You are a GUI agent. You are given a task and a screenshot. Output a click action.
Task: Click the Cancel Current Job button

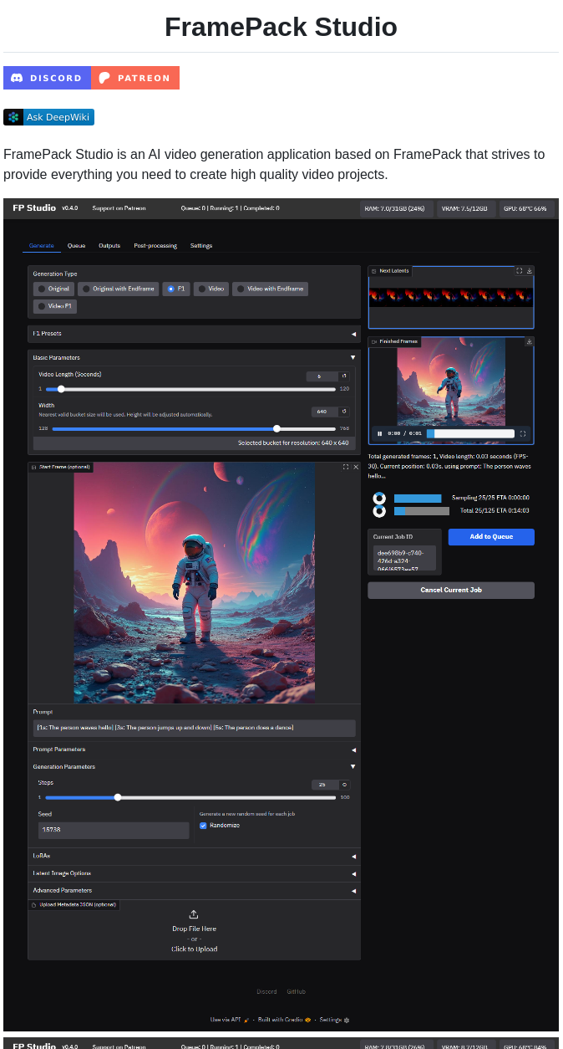pyautogui.click(x=451, y=591)
